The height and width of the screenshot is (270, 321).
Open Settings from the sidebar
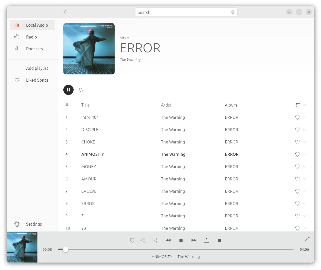pos(34,224)
